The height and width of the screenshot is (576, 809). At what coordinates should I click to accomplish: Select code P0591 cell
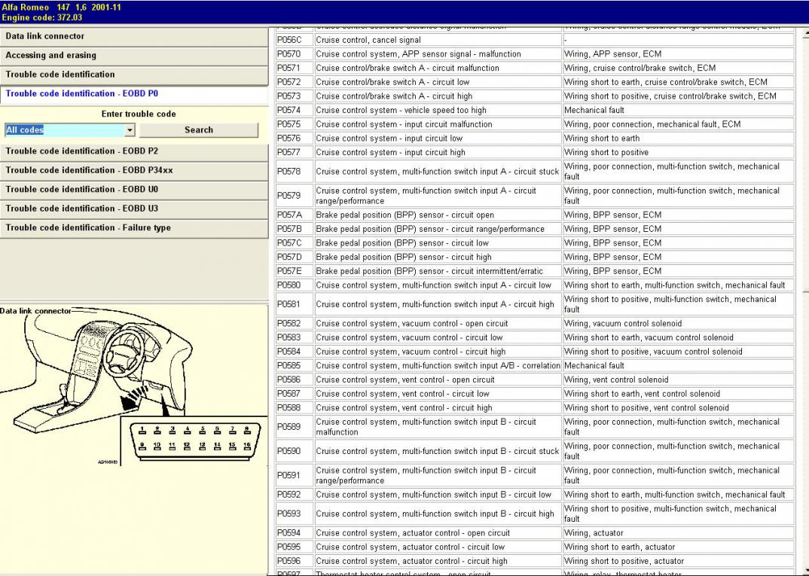coord(295,475)
